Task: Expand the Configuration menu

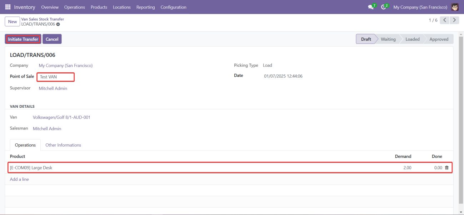Action: [x=173, y=7]
